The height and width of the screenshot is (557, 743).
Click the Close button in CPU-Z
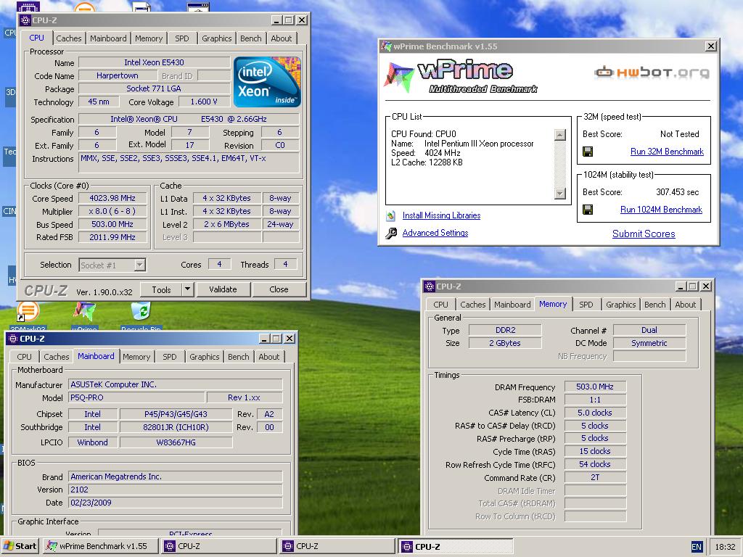(279, 289)
